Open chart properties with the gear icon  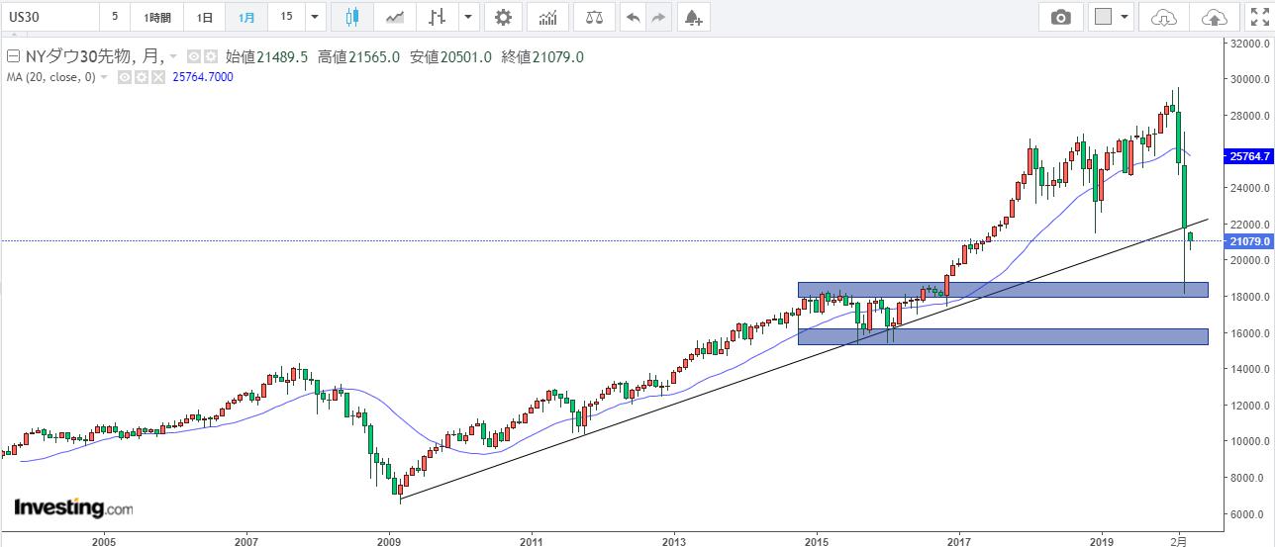point(504,17)
